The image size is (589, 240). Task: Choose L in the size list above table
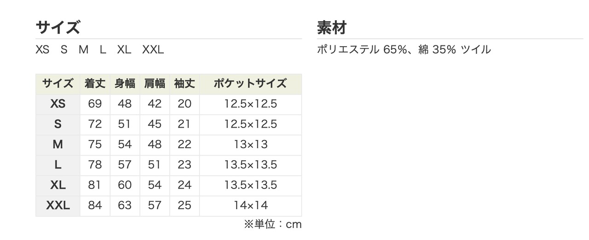[x=103, y=50]
